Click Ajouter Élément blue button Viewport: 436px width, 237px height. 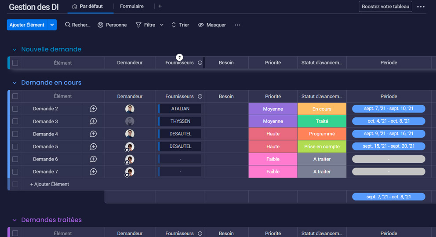(x=27, y=25)
